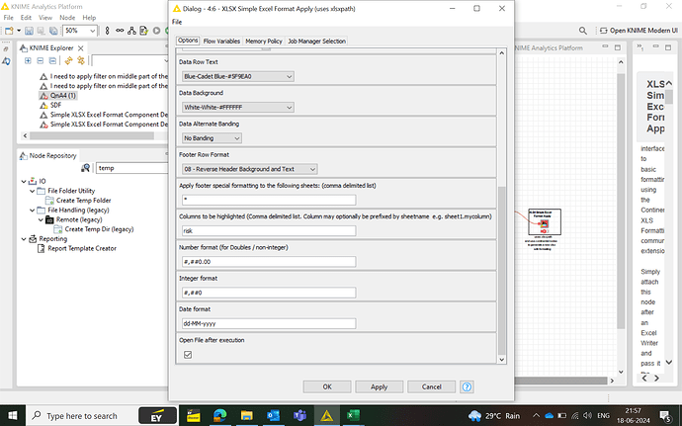
Task: Click the KNIME icon in the taskbar
Action: pyautogui.click(x=321, y=414)
